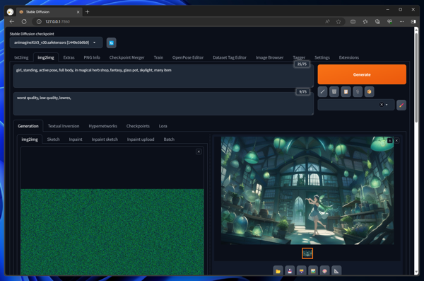The height and width of the screenshot is (281, 424).
Task: Select the gallery thumbnail below the generated image
Action: click(307, 253)
